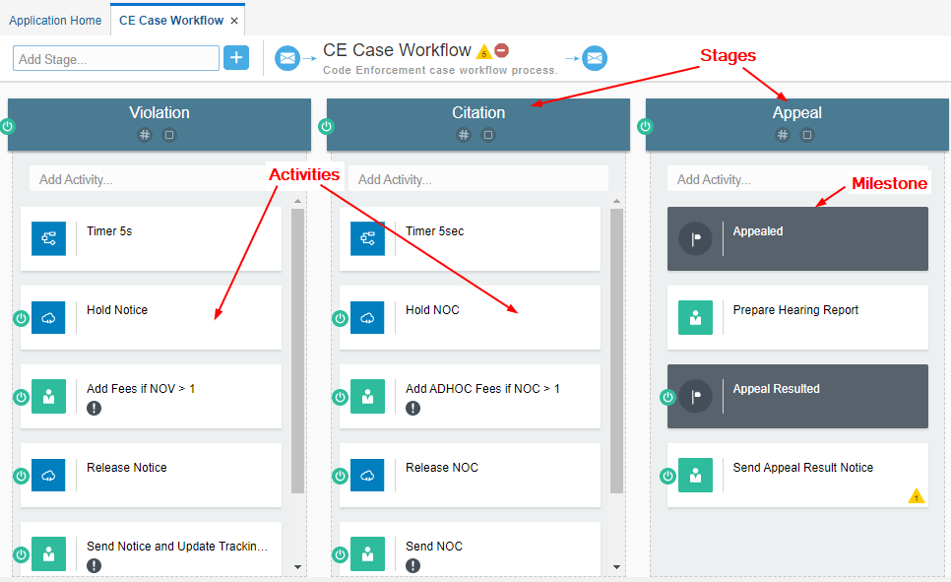This screenshot has height=582, width=951.
Task: Click the warning triangle on Send Appeal Result Notice
Action: (x=916, y=496)
